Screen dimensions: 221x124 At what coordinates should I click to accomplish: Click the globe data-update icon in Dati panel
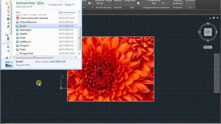coord(138,3)
